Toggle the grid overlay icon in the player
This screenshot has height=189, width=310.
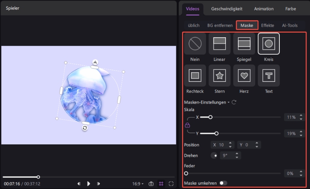[161, 184]
